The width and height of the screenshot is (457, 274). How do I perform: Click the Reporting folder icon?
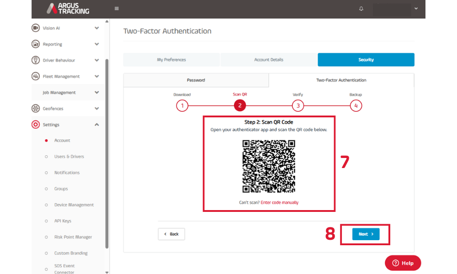click(36, 44)
